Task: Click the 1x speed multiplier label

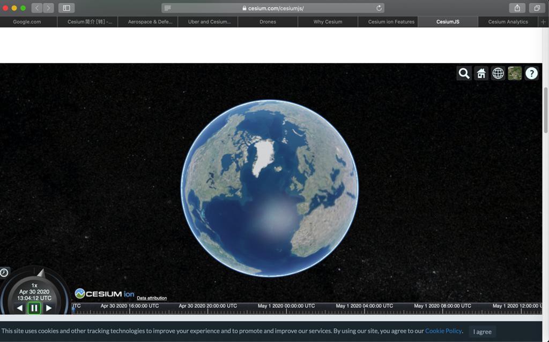Action: pos(34,285)
